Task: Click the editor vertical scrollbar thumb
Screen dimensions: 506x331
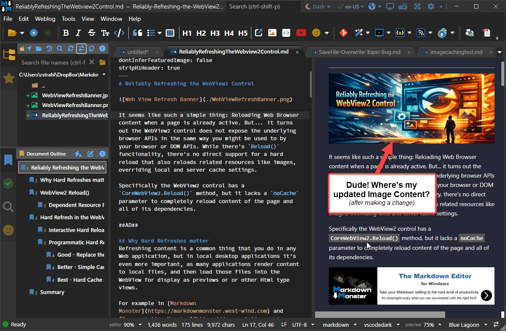Action: point(311,84)
